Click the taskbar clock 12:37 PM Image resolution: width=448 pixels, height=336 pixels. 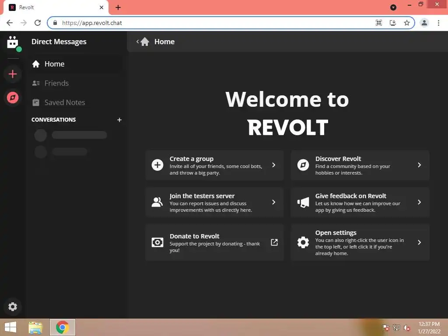tap(429, 324)
